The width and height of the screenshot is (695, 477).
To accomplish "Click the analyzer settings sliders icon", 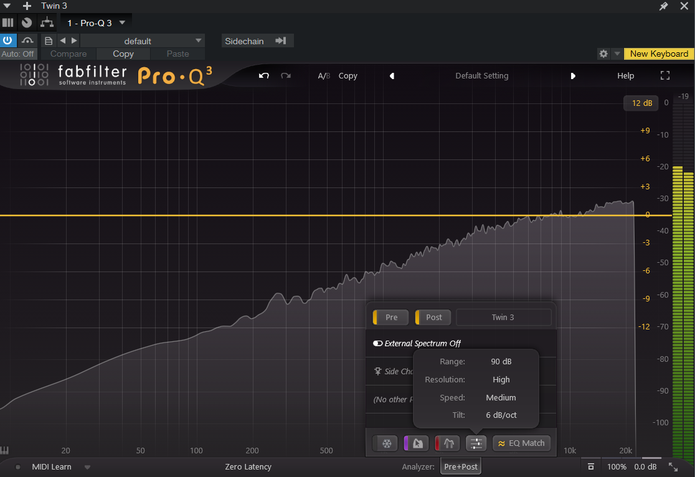I will pos(476,443).
